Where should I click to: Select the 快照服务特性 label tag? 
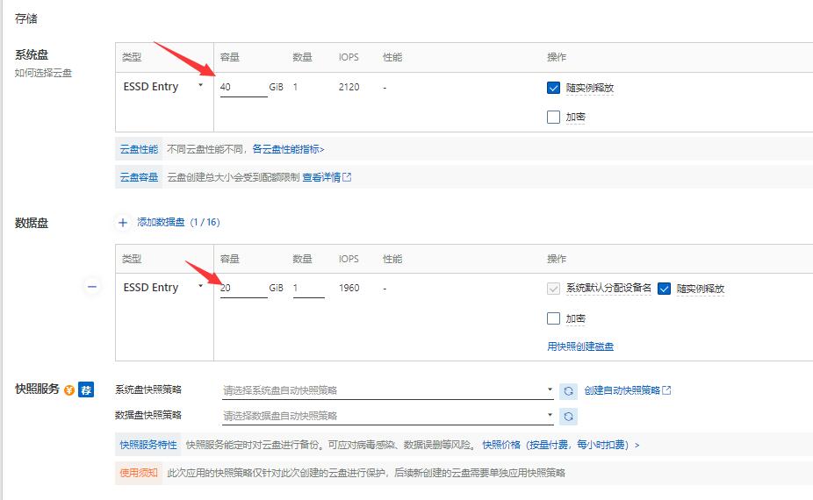[x=148, y=445]
